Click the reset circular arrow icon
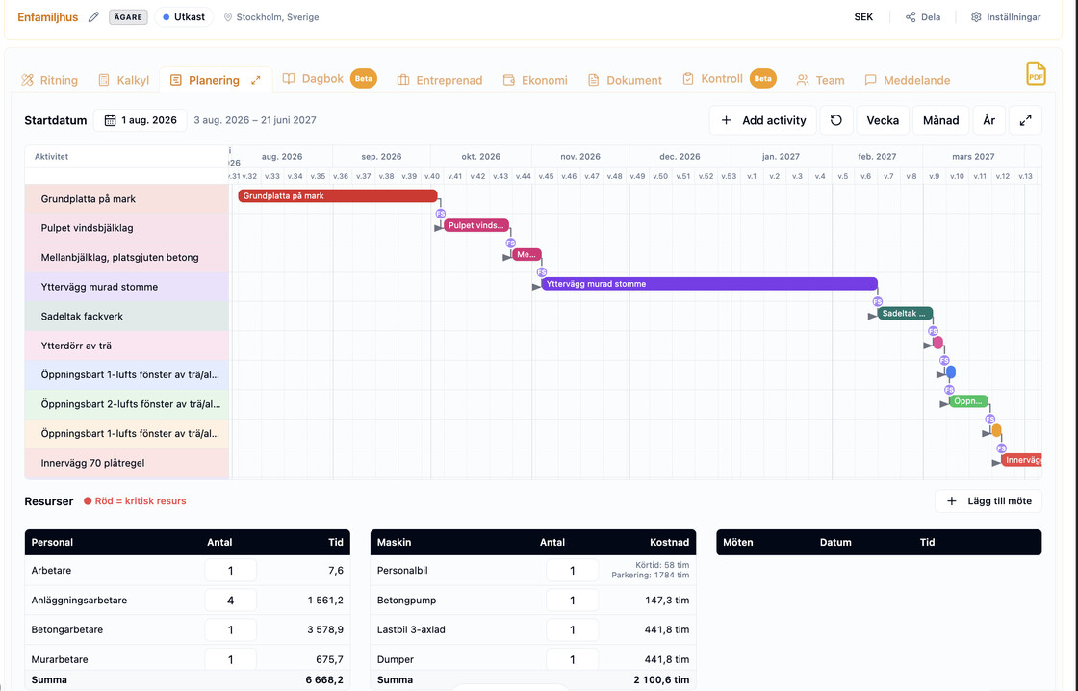The image size is (1078, 691). coord(836,120)
